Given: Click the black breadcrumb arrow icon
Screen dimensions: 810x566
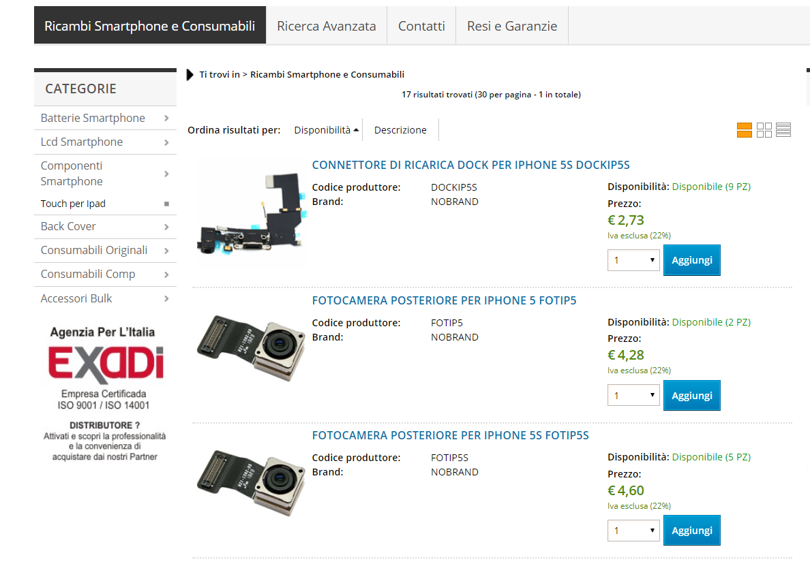Looking at the screenshot, I should 190,75.
